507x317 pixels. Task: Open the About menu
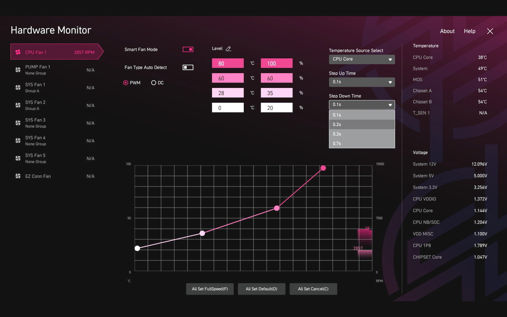pyautogui.click(x=447, y=31)
